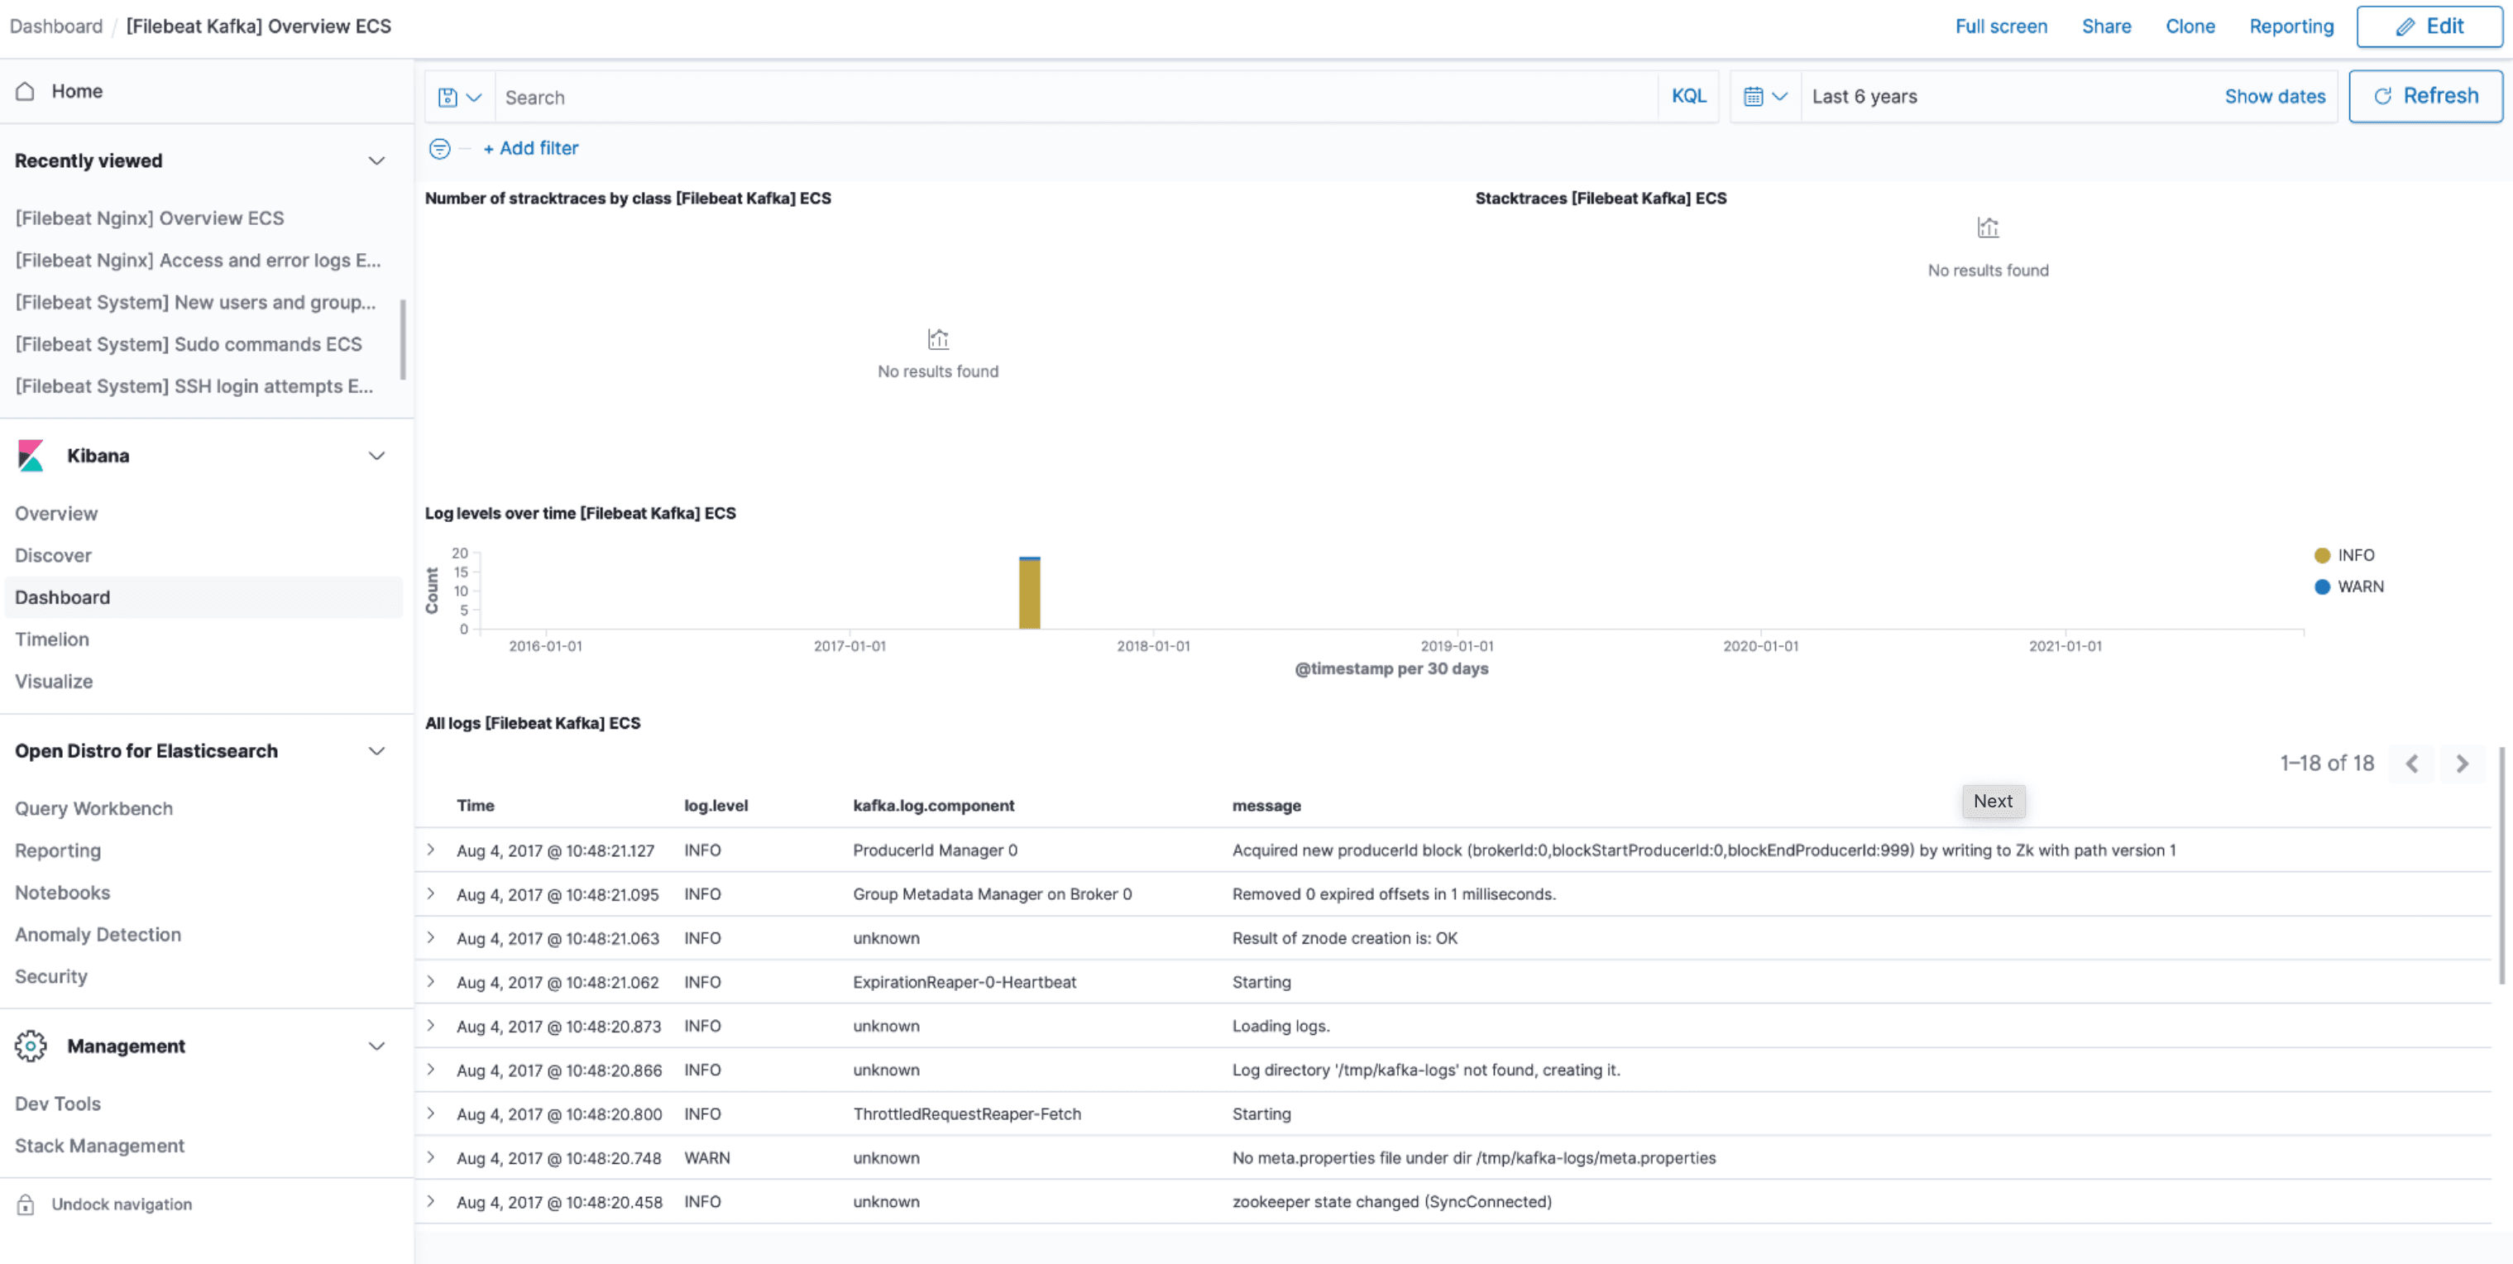Viewport: 2513px width, 1264px height.
Task: Collapse the Open Distro for Elasticsearch section
Action: [x=376, y=751]
